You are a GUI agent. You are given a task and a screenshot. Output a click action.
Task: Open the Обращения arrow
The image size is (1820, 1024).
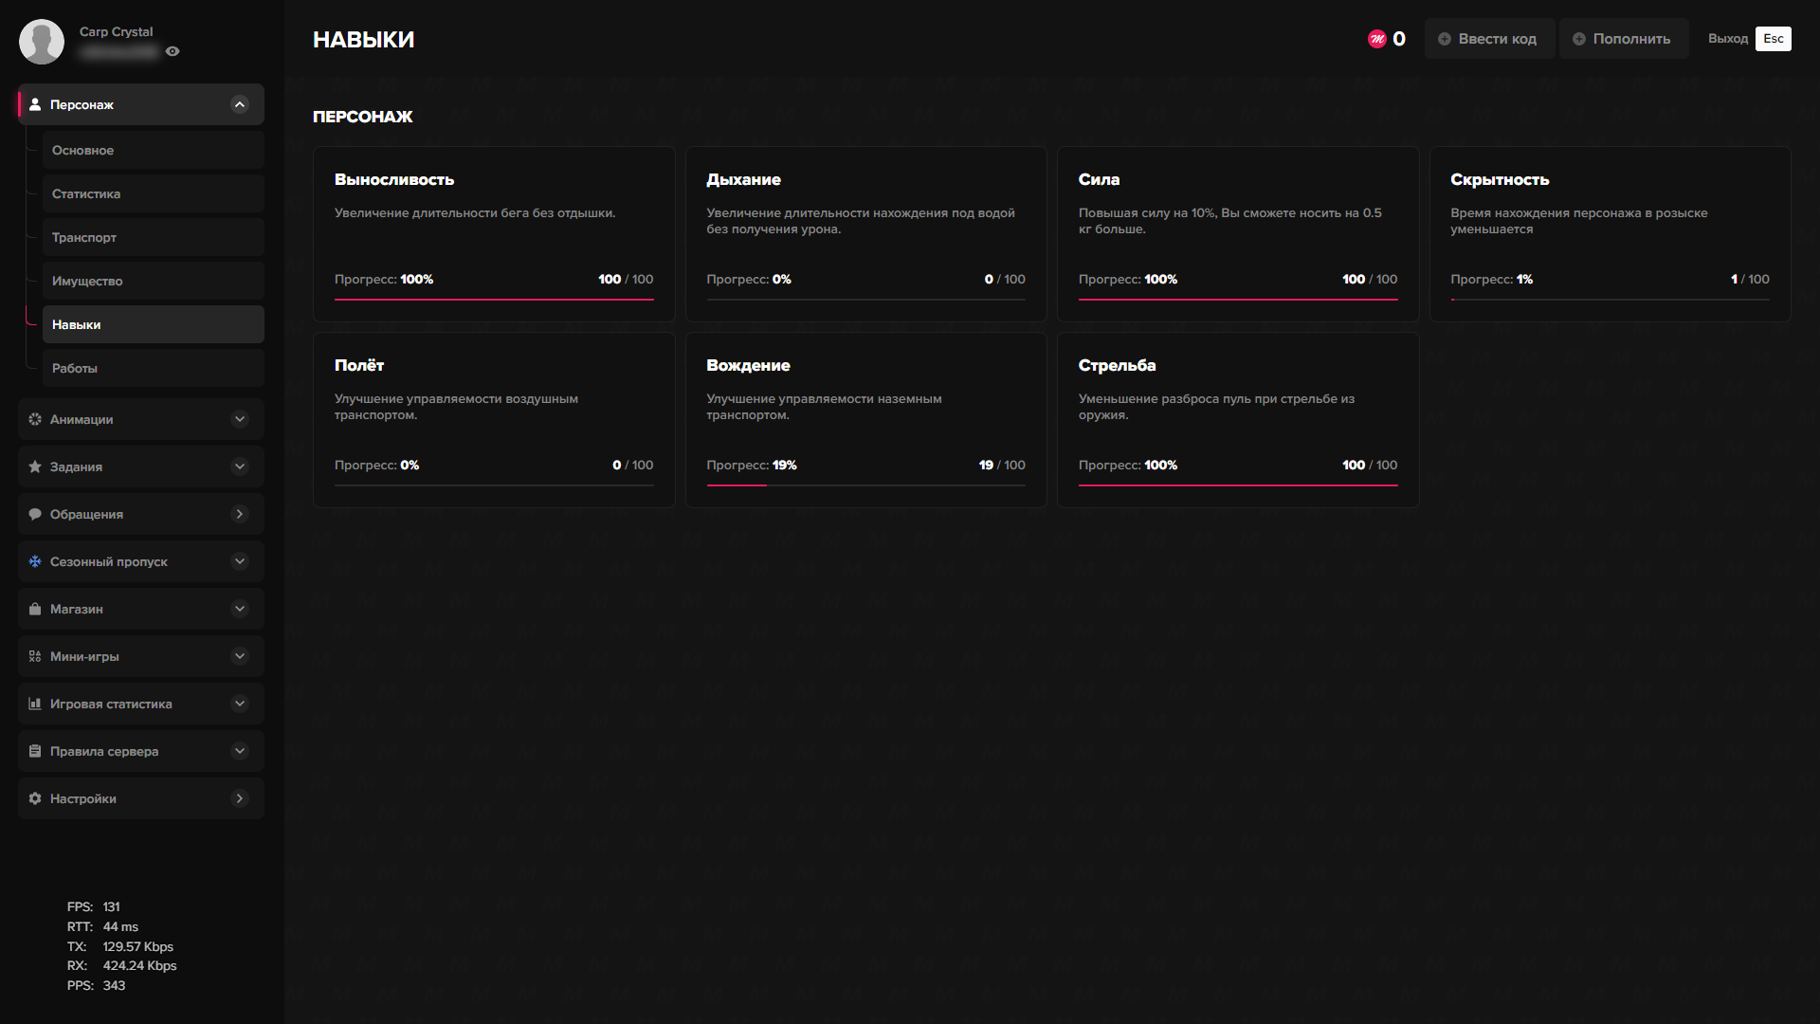240,514
